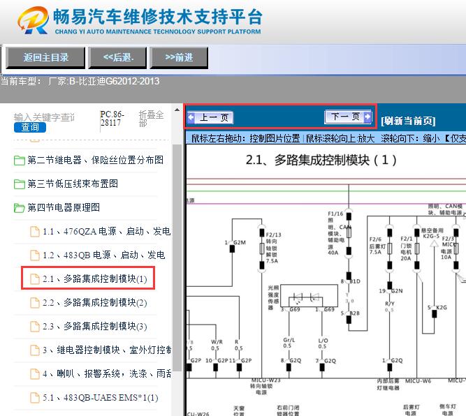Click the 当前车型 比亚迪G6 2012-2013 text

[80, 81]
